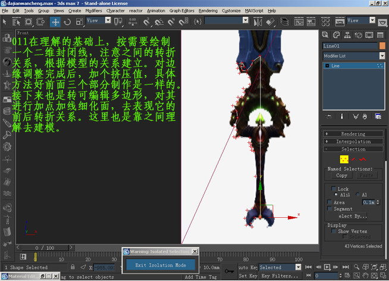Open the Modifiers menu

93,11
